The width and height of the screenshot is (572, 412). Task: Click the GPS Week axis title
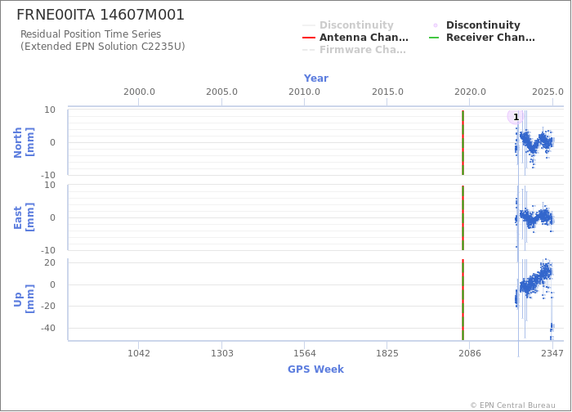[315, 369]
